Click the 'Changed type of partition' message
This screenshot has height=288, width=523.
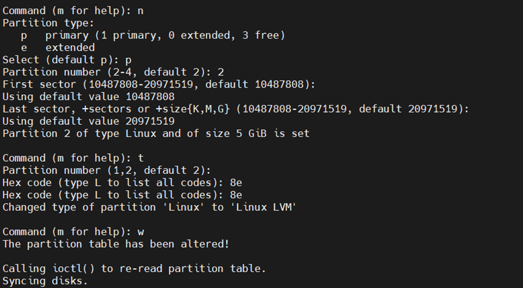[x=149, y=207]
